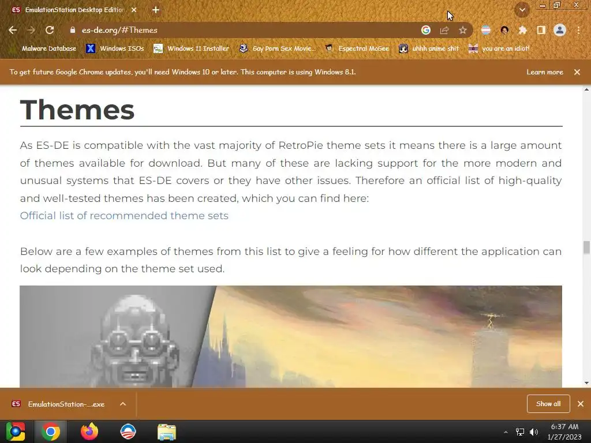Open Official list of recommended theme sets
Viewport: 591px width, 443px height.
point(124,216)
